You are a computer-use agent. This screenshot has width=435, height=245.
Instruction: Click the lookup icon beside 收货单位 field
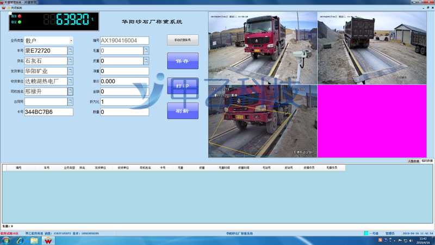tap(70, 81)
